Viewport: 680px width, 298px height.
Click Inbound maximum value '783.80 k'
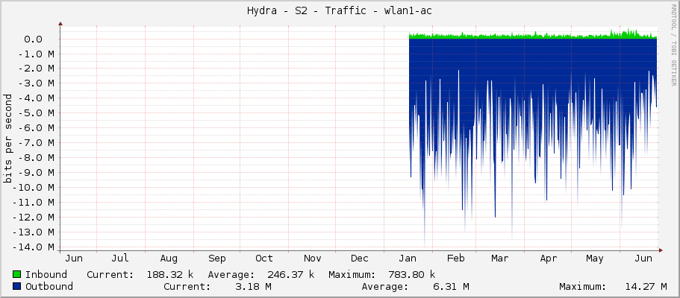[411, 274]
